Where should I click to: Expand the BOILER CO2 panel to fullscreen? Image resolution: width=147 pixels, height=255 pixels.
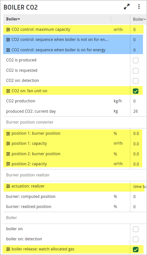tap(127, 7)
